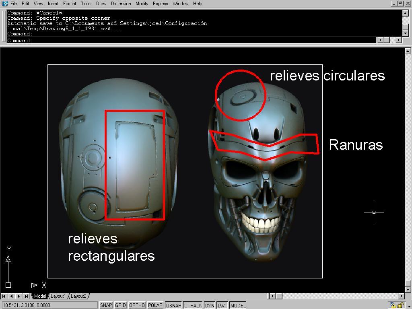The width and height of the screenshot is (412, 309).
Task: Restore down the drawing window
Action: (x=400, y=3)
